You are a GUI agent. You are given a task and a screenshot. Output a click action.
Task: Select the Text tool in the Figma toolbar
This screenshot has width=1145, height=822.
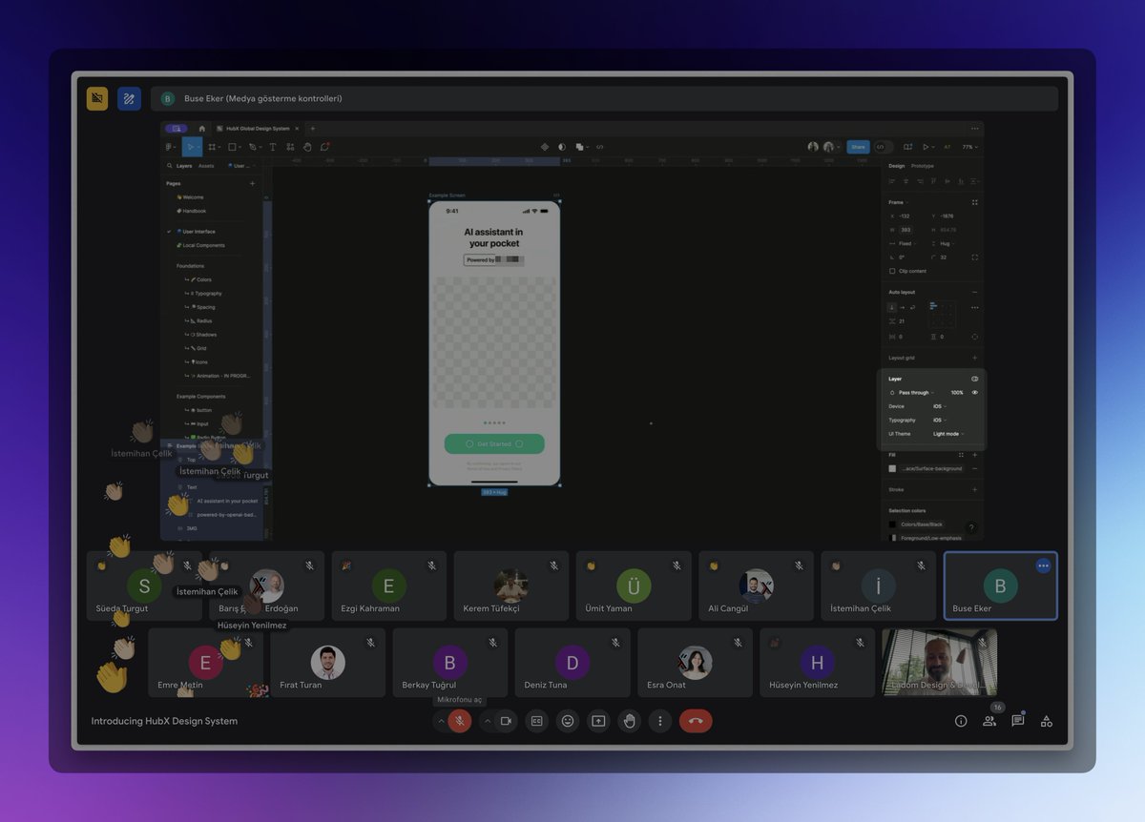[273, 147]
